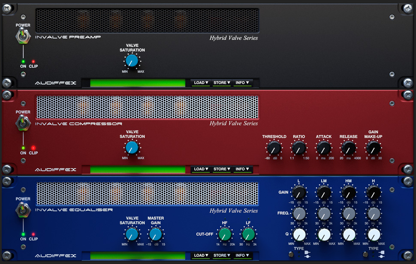This screenshot has height=264, width=416.
Task: Toggle the Invalve Preamp power switch
Action: pyautogui.click(x=23, y=36)
